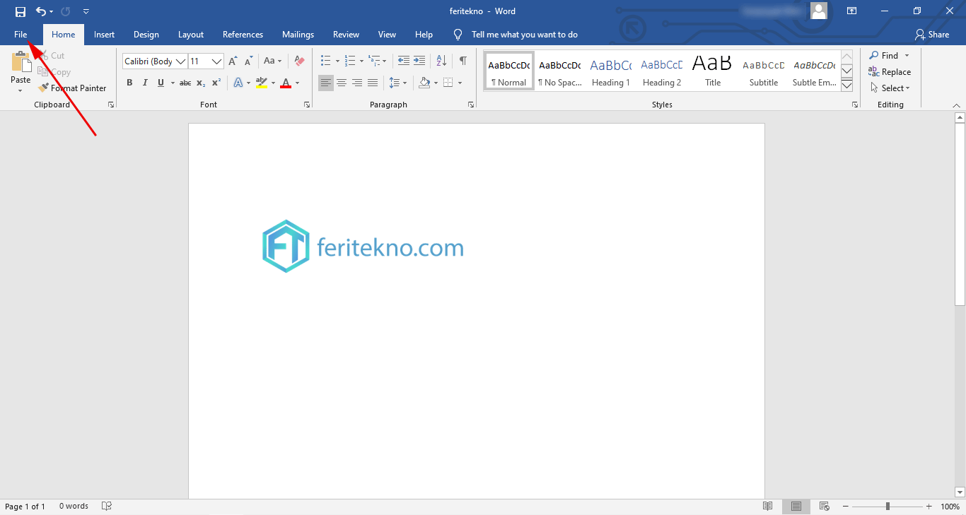Click Align Right icon
Image resolution: width=966 pixels, height=515 pixels.
(357, 83)
